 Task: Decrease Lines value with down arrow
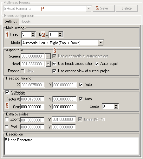[60, 36]
